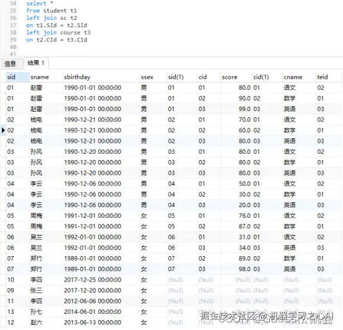Click line 38 of the SQL editor
Viewport: 343px width, 330px height.
(x=58, y=33)
